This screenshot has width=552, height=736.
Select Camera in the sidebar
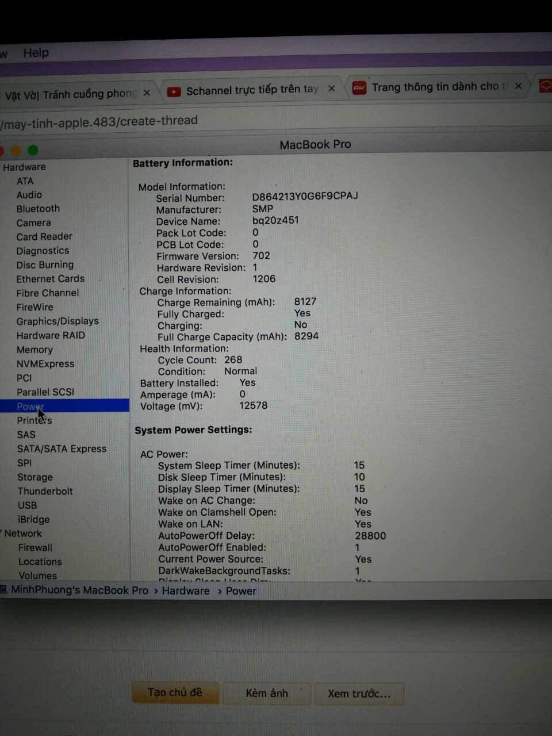(33, 223)
